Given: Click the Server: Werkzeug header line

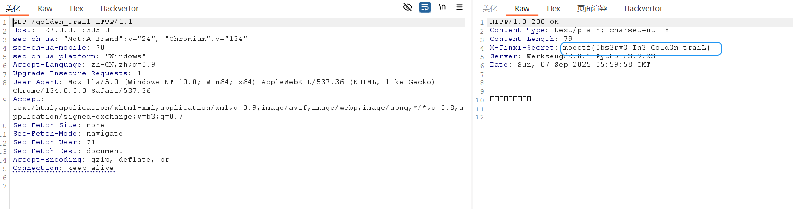Looking at the screenshot, I should [573, 56].
